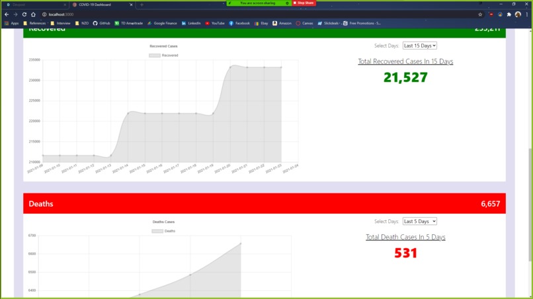Screen dimensions: 533x299
Task: Open the Ebay bookmark
Action: pos(261,23)
